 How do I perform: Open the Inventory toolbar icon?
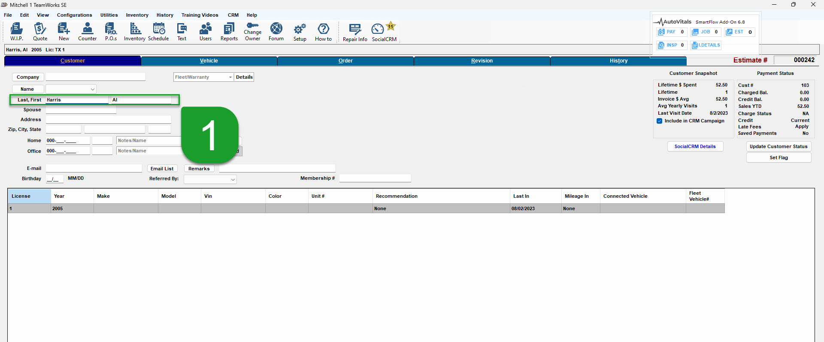tap(135, 32)
